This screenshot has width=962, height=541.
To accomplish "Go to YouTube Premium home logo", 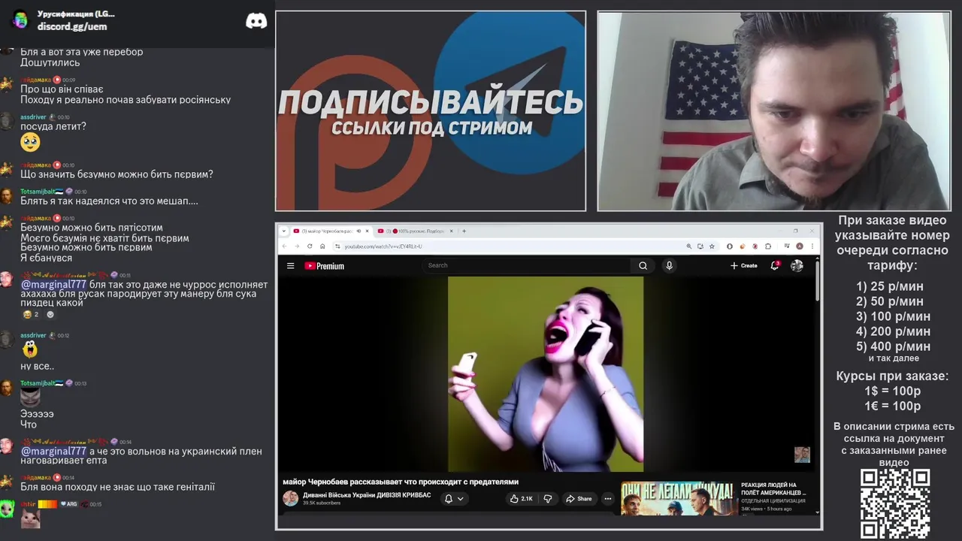I will point(324,266).
